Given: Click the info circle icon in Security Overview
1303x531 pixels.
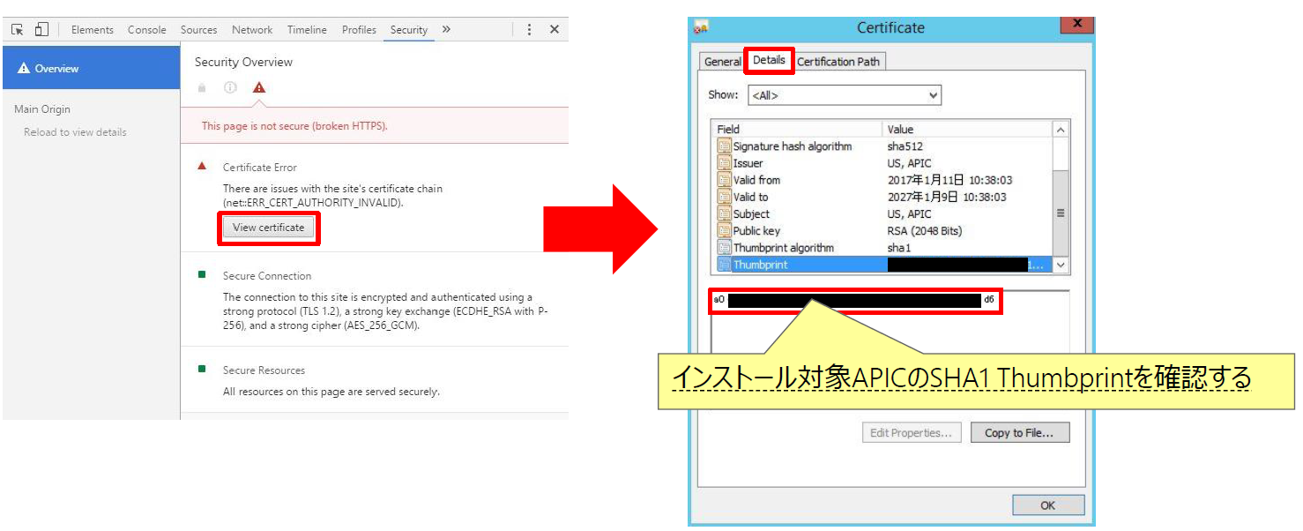Looking at the screenshot, I should [230, 87].
